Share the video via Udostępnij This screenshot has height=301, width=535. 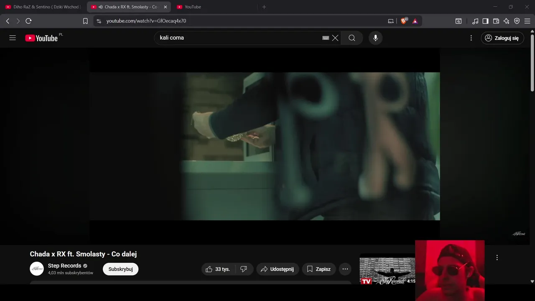point(278,269)
